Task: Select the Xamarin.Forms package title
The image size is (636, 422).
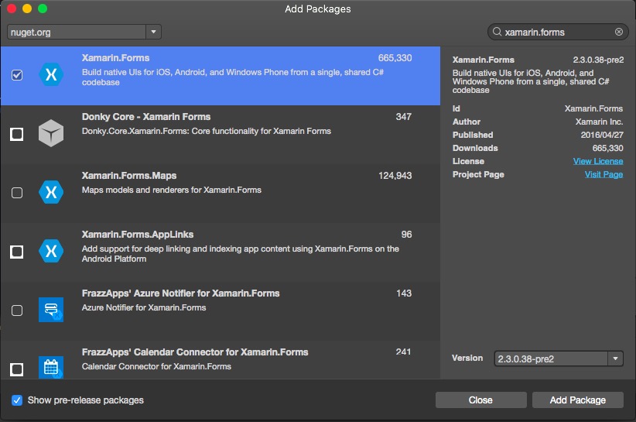Action: [x=115, y=58]
